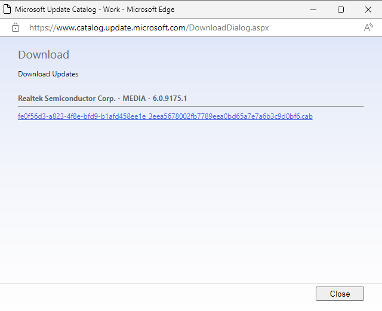Click the site lock icon in address bar
This screenshot has height=311, width=382.
[x=16, y=27]
